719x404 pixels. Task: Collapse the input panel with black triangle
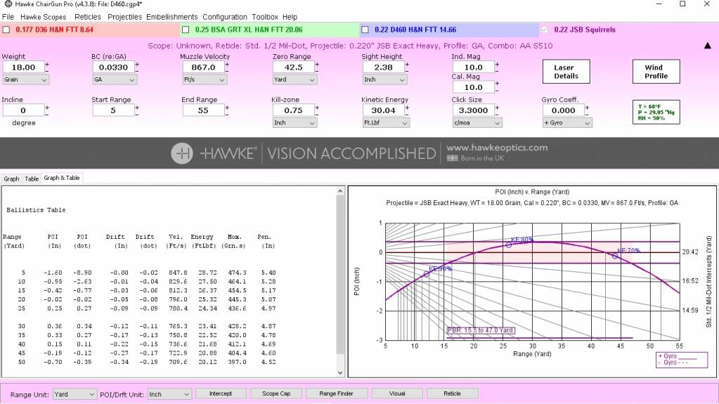[x=708, y=46]
